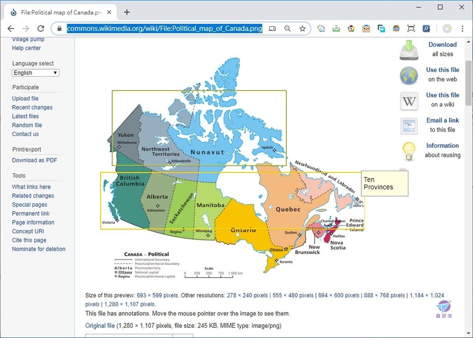This screenshot has height=338, width=473.
Task: Close the Political map of Canada tab
Action: 109,12
